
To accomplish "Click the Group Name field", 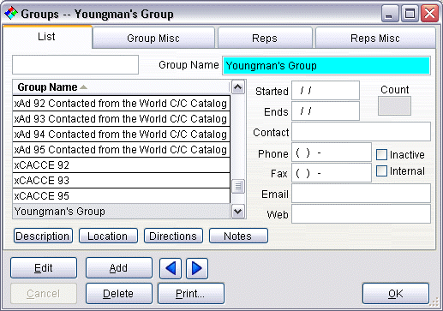I will pyautogui.click(x=326, y=66).
